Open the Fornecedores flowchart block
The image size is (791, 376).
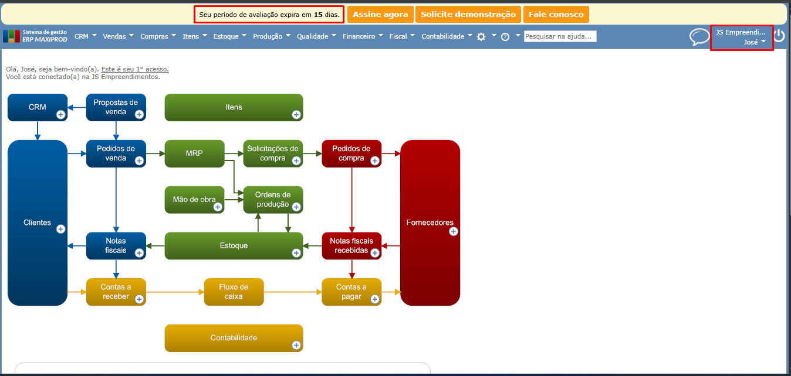click(x=430, y=223)
